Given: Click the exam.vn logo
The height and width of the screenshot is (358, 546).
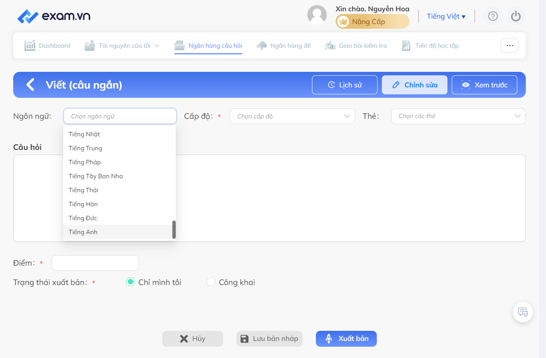Looking at the screenshot, I should point(54,16).
